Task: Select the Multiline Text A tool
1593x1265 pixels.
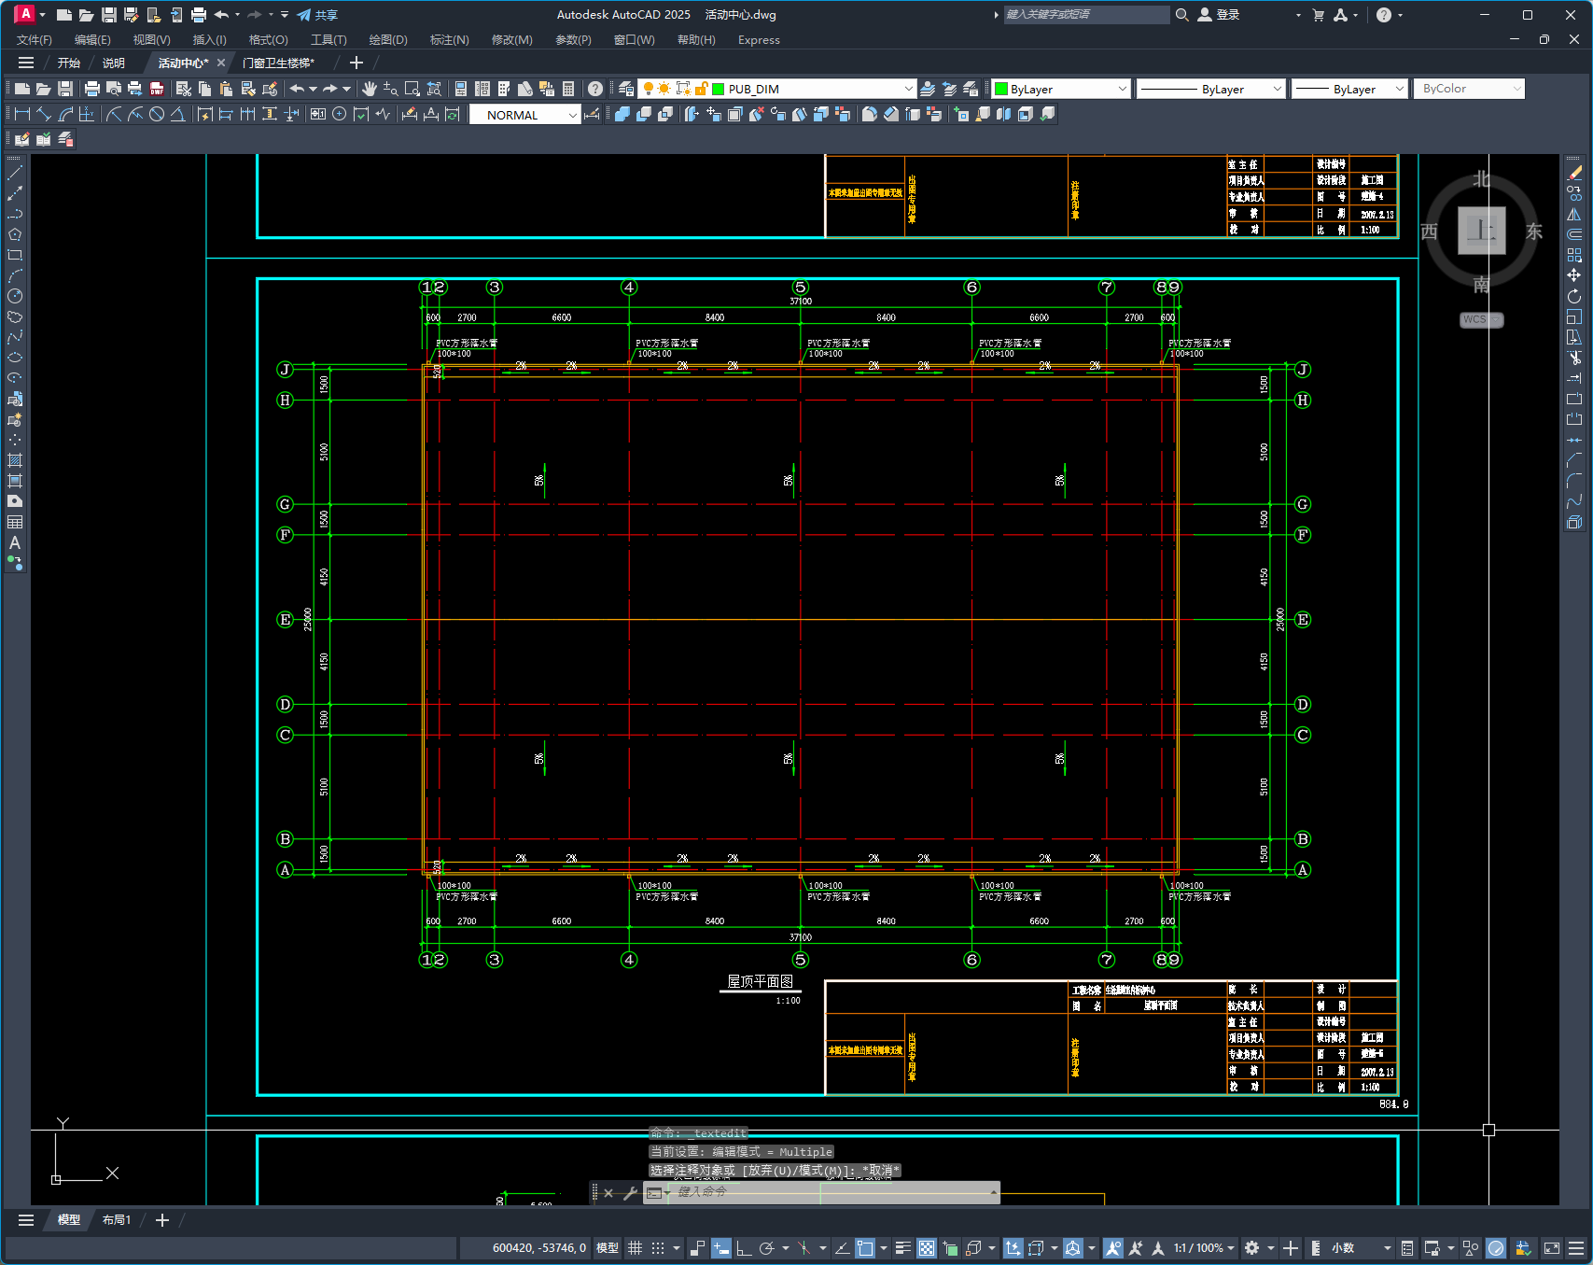Action: tap(15, 542)
